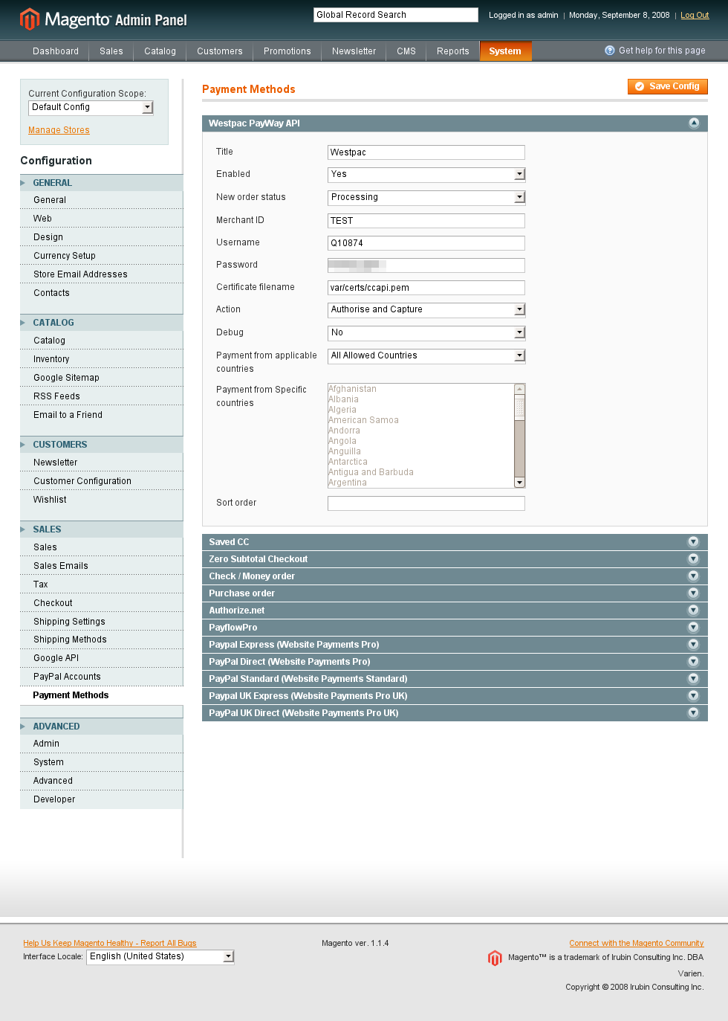Open the Customers menu
Image resolution: width=728 pixels, height=1021 pixels.
tap(220, 51)
